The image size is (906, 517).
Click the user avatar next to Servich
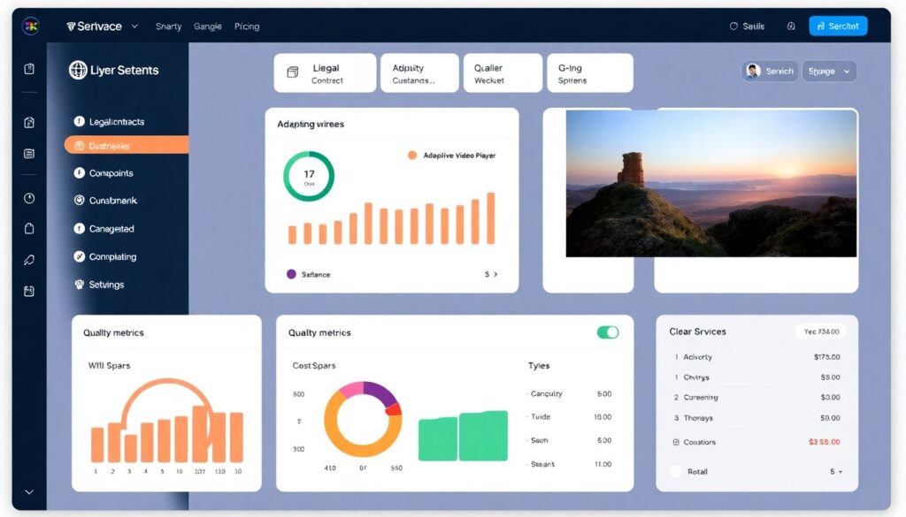[x=753, y=72]
